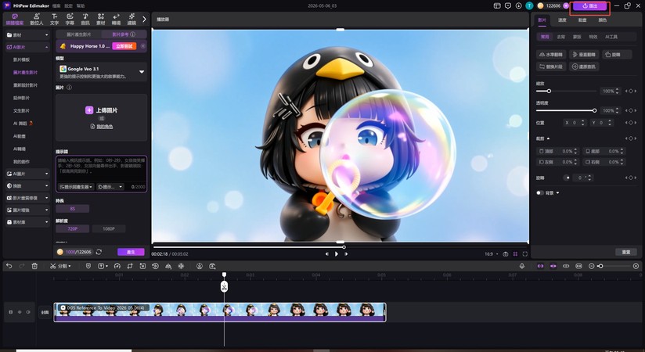Click the zoom-out minus icon on timeline
Viewport: 645px width, 352px height.
[x=592, y=266]
